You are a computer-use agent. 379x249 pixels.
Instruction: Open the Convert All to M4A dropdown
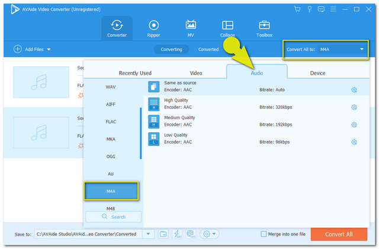click(341, 49)
